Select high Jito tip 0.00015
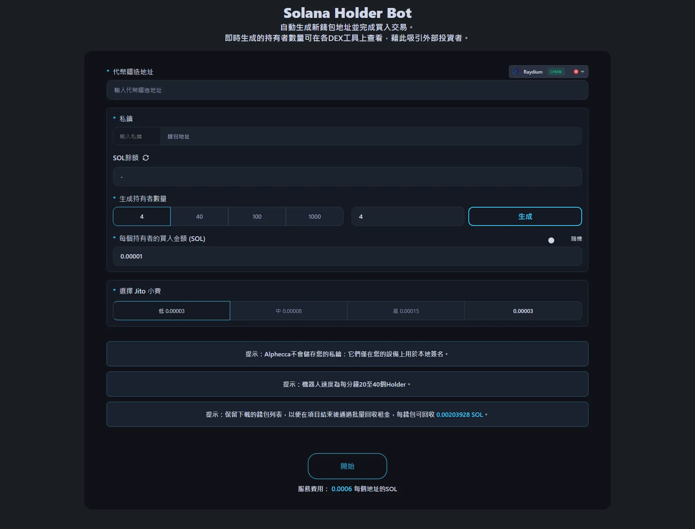This screenshot has width=695, height=529. (406, 311)
